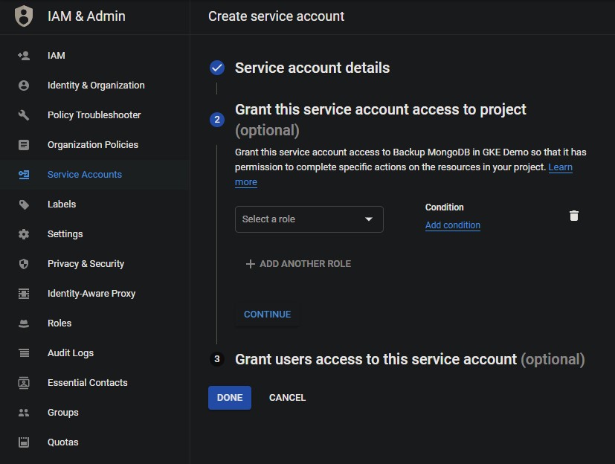This screenshot has height=464, width=615.
Task: Click the blue DONE button
Action: (229, 398)
